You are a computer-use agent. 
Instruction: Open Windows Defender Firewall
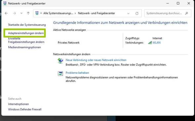click(x=25, y=109)
